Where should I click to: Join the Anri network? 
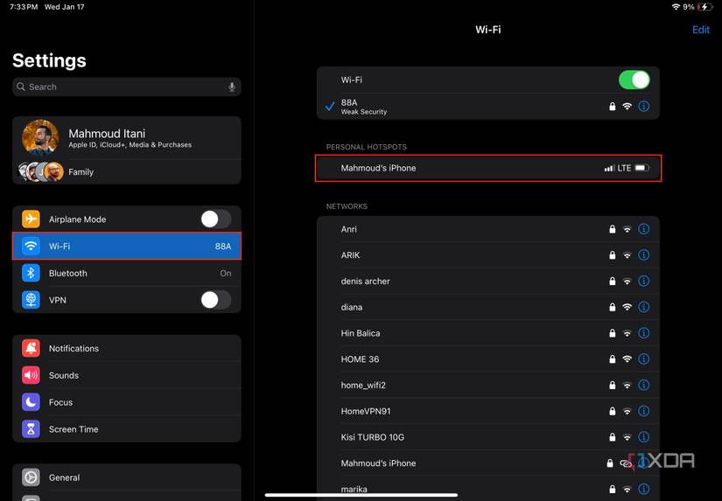coord(488,229)
